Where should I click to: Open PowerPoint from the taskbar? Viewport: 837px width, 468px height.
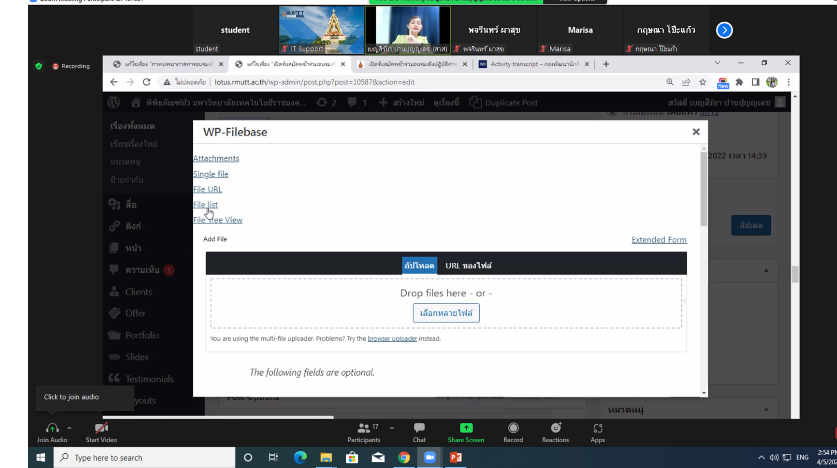click(x=455, y=457)
